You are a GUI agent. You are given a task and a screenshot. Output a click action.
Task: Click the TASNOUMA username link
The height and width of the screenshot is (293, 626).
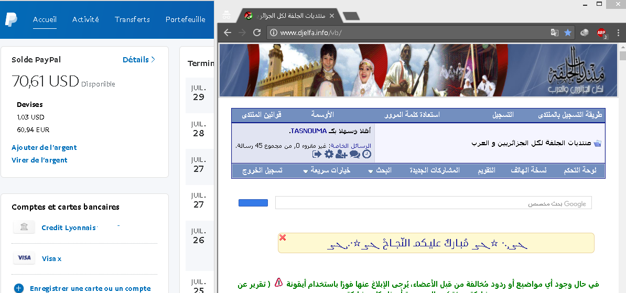pyautogui.click(x=309, y=131)
